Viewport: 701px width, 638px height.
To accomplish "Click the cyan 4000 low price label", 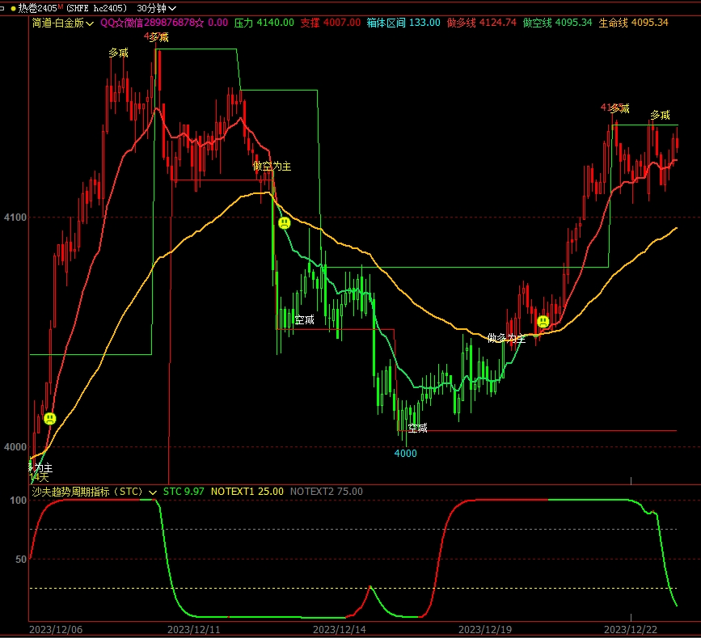I will click(405, 454).
